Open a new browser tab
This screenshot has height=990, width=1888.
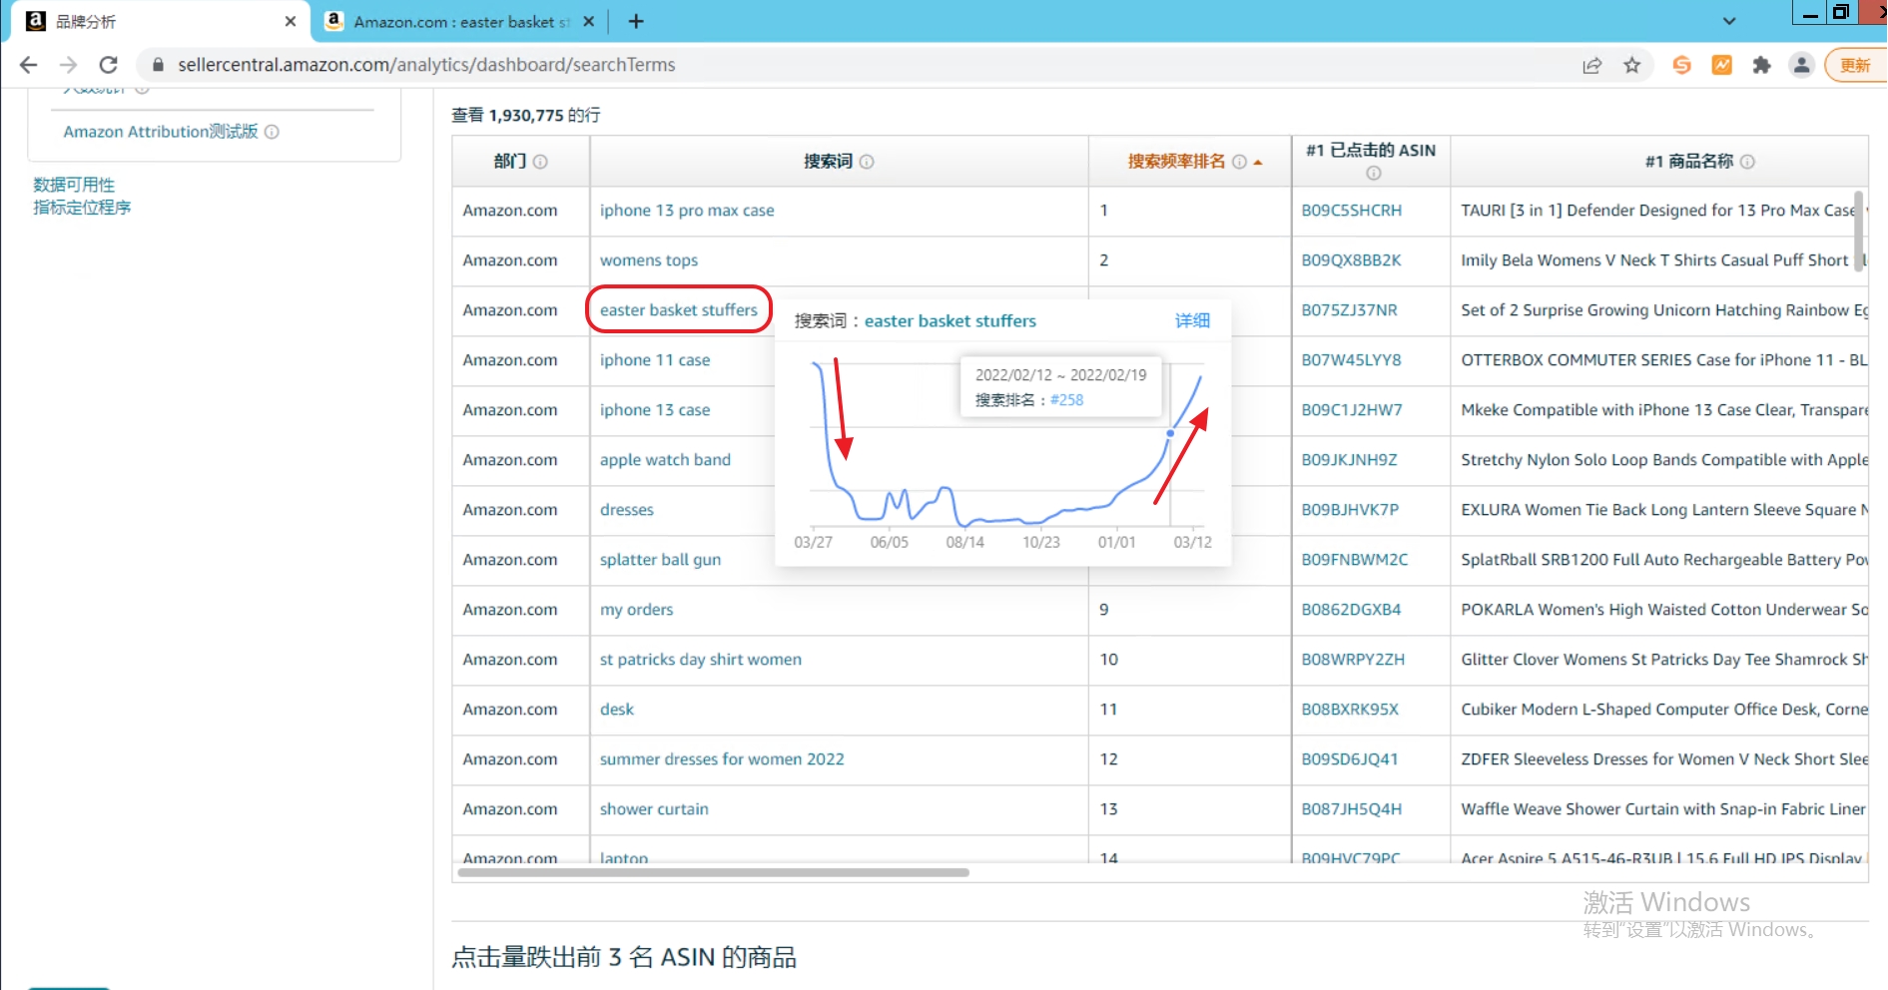coord(636,21)
